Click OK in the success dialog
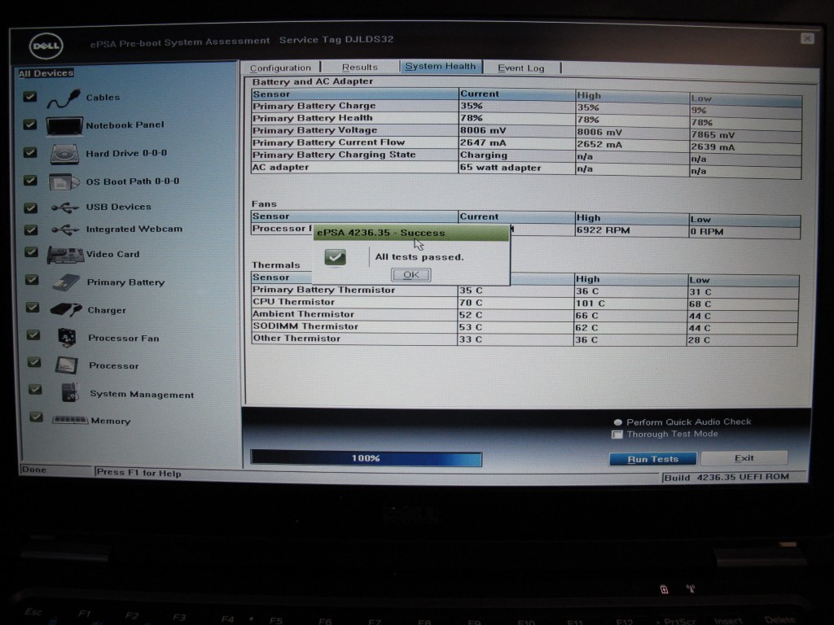Image resolution: width=834 pixels, height=625 pixels. click(411, 275)
